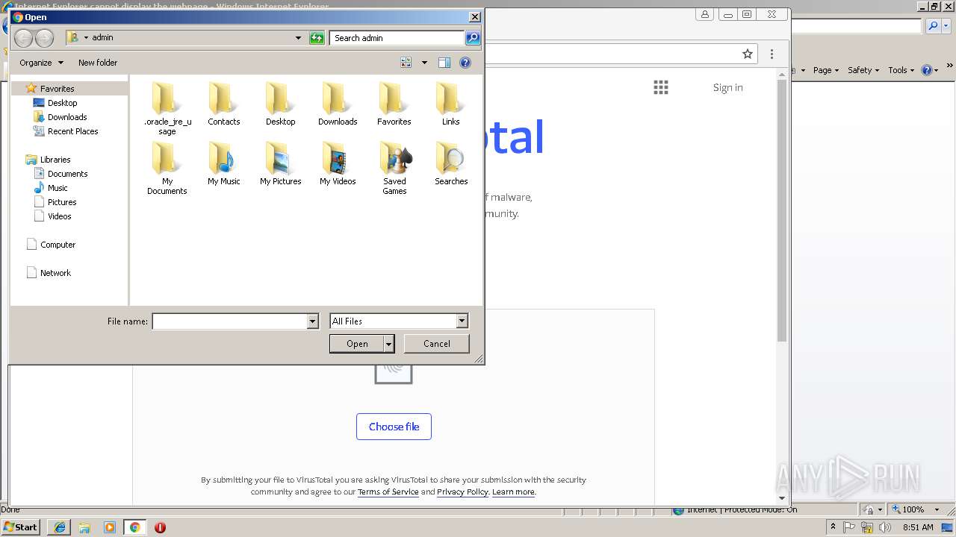The width and height of the screenshot is (956, 537).
Task: Select the Desktop folder in file list
Action: [280, 104]
